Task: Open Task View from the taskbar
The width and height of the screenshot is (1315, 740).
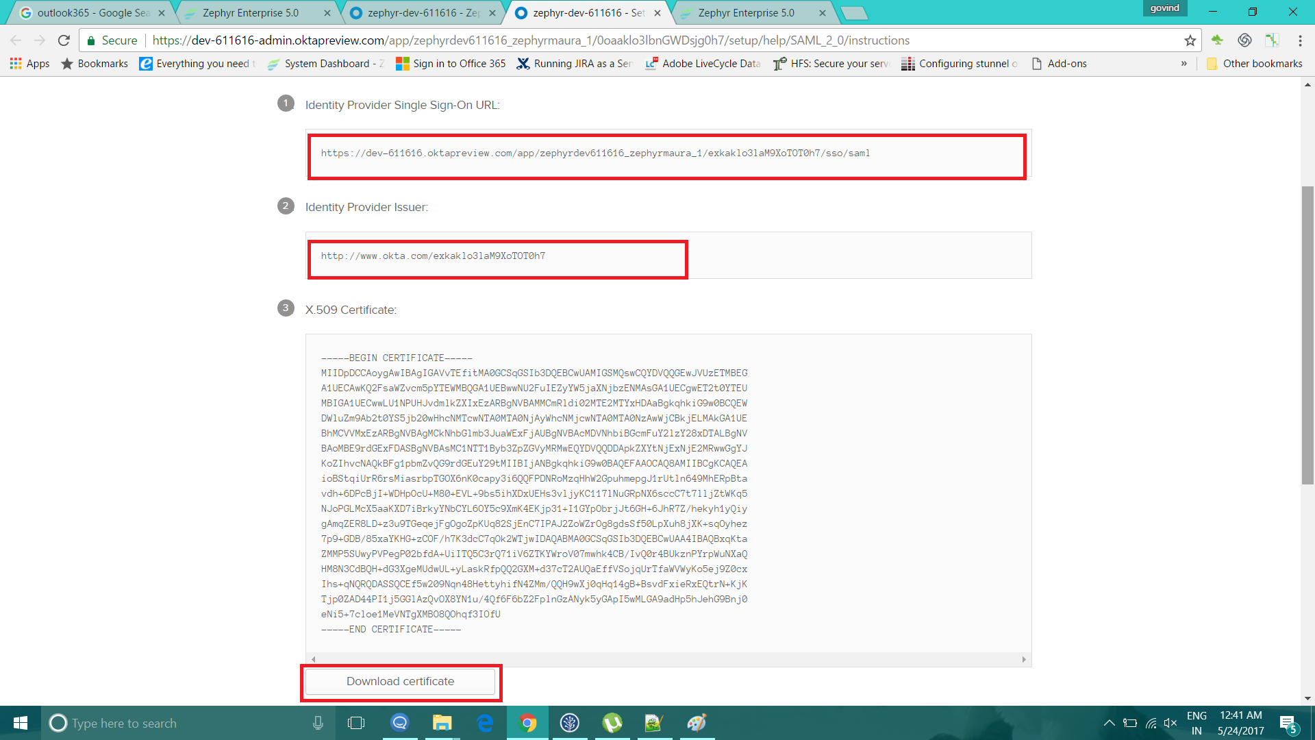Action: 356,723
